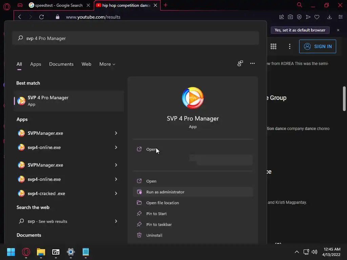Choose Run as administrator
347x260 pixels.
(x=193, y=192)
